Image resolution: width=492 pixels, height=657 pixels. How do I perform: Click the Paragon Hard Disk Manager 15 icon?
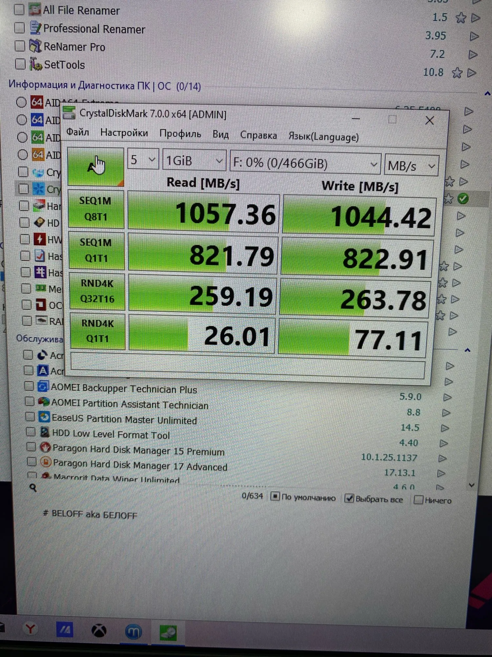pos(45,447)
